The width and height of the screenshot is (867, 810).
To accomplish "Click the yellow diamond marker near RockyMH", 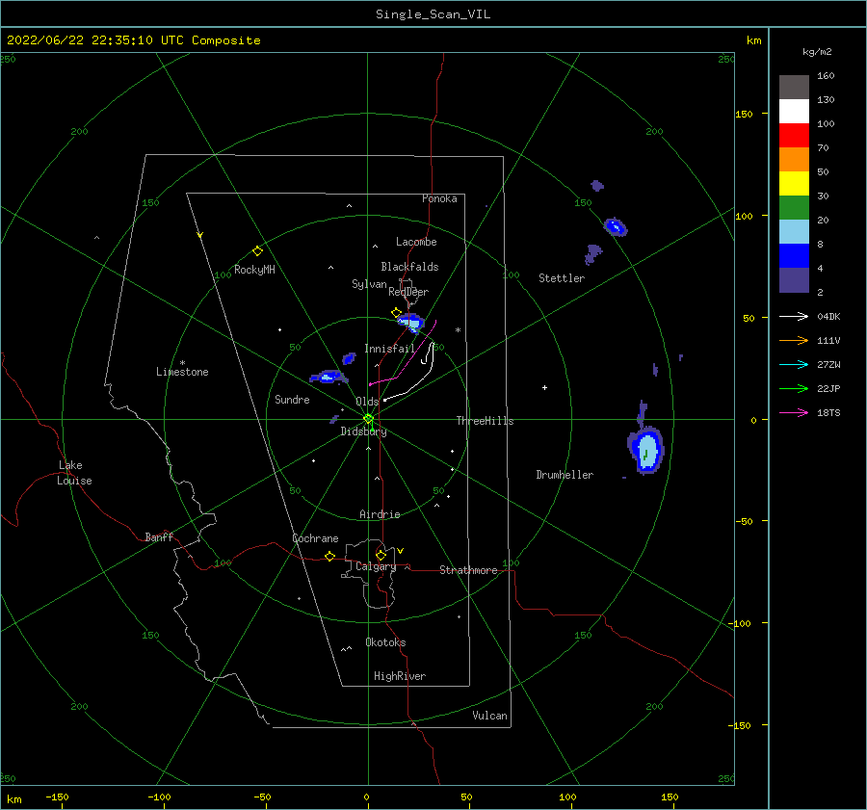I will 257,251.
